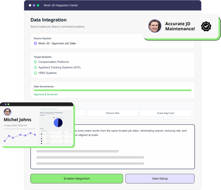Click the line graph under Michel Johns

(20, 136)
